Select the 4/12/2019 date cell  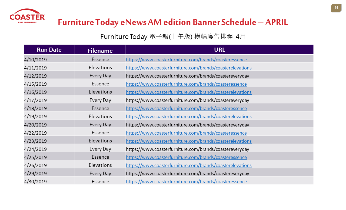point(49,75)
